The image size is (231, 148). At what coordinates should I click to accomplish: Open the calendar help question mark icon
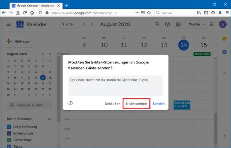tap(168, 24)
